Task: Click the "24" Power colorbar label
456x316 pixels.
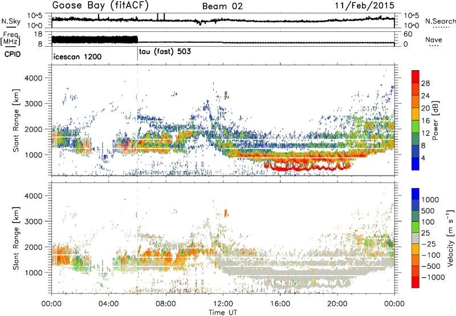Action: tap(425, 96)
